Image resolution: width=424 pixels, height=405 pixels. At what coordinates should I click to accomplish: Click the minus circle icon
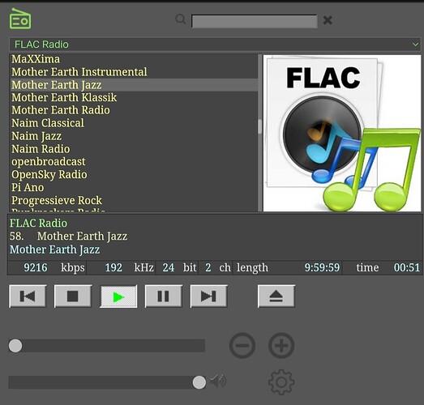coord(242,345)
